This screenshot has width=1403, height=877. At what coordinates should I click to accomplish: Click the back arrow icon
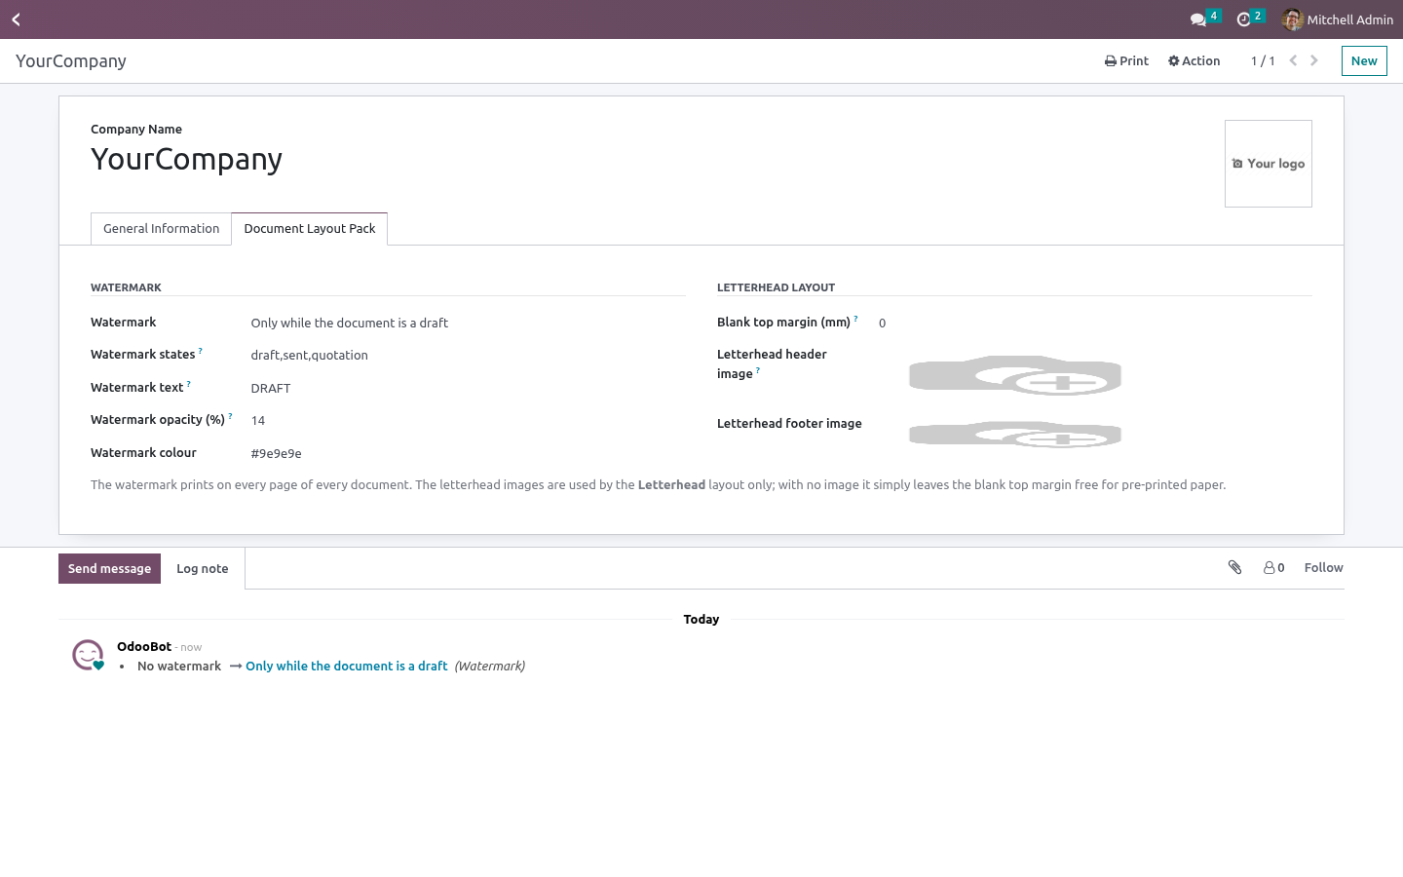pyautogui.click(x=16, y=19)
